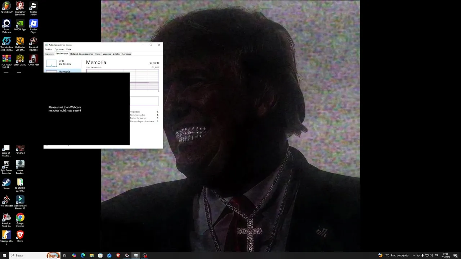Switch to the Servicios tab

click(x=126, y=54)
